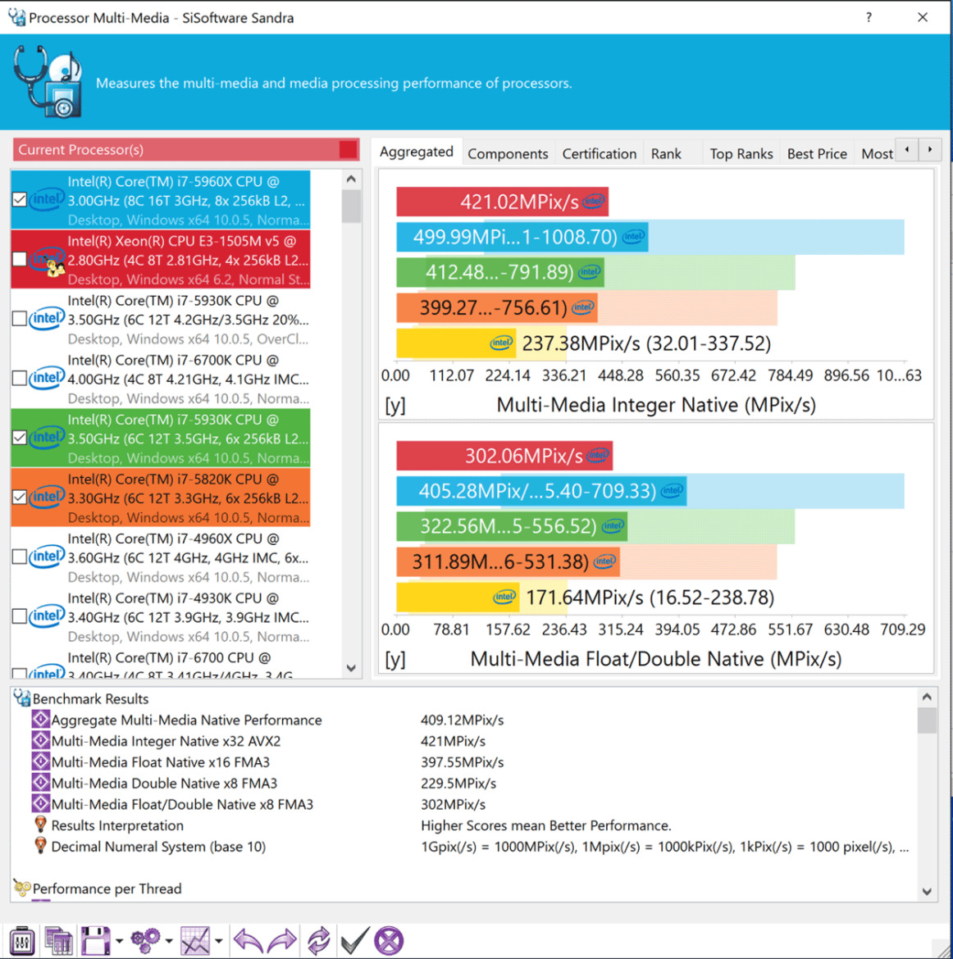This screenshot has height=959, width=953.
Task: Uncheck the green i7-5930K 3.5GHz checkbox
Action: [x=19, y=438]
